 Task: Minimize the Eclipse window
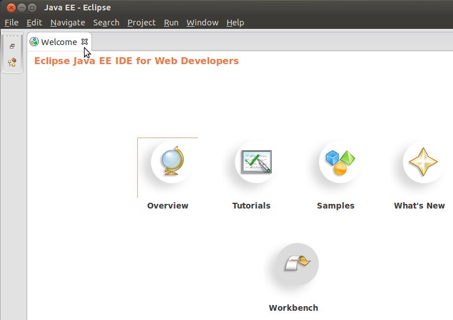tap(21, 8)
